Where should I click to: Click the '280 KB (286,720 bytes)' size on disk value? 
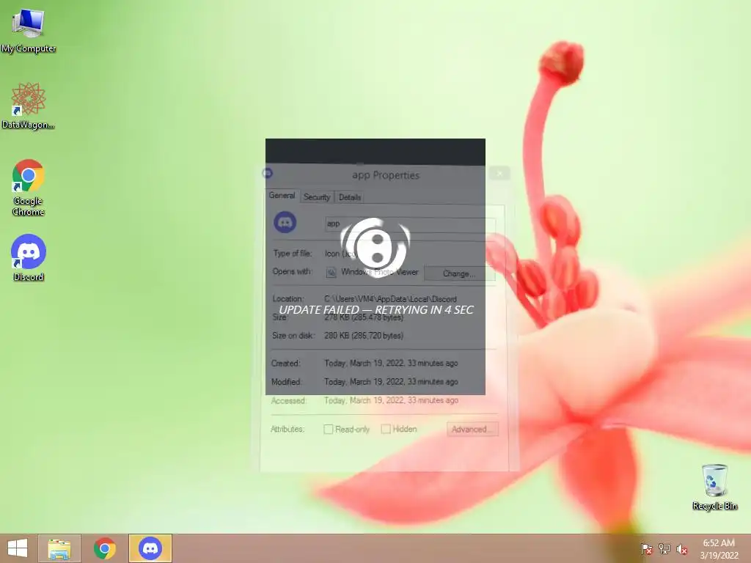[x=364, y=336]
